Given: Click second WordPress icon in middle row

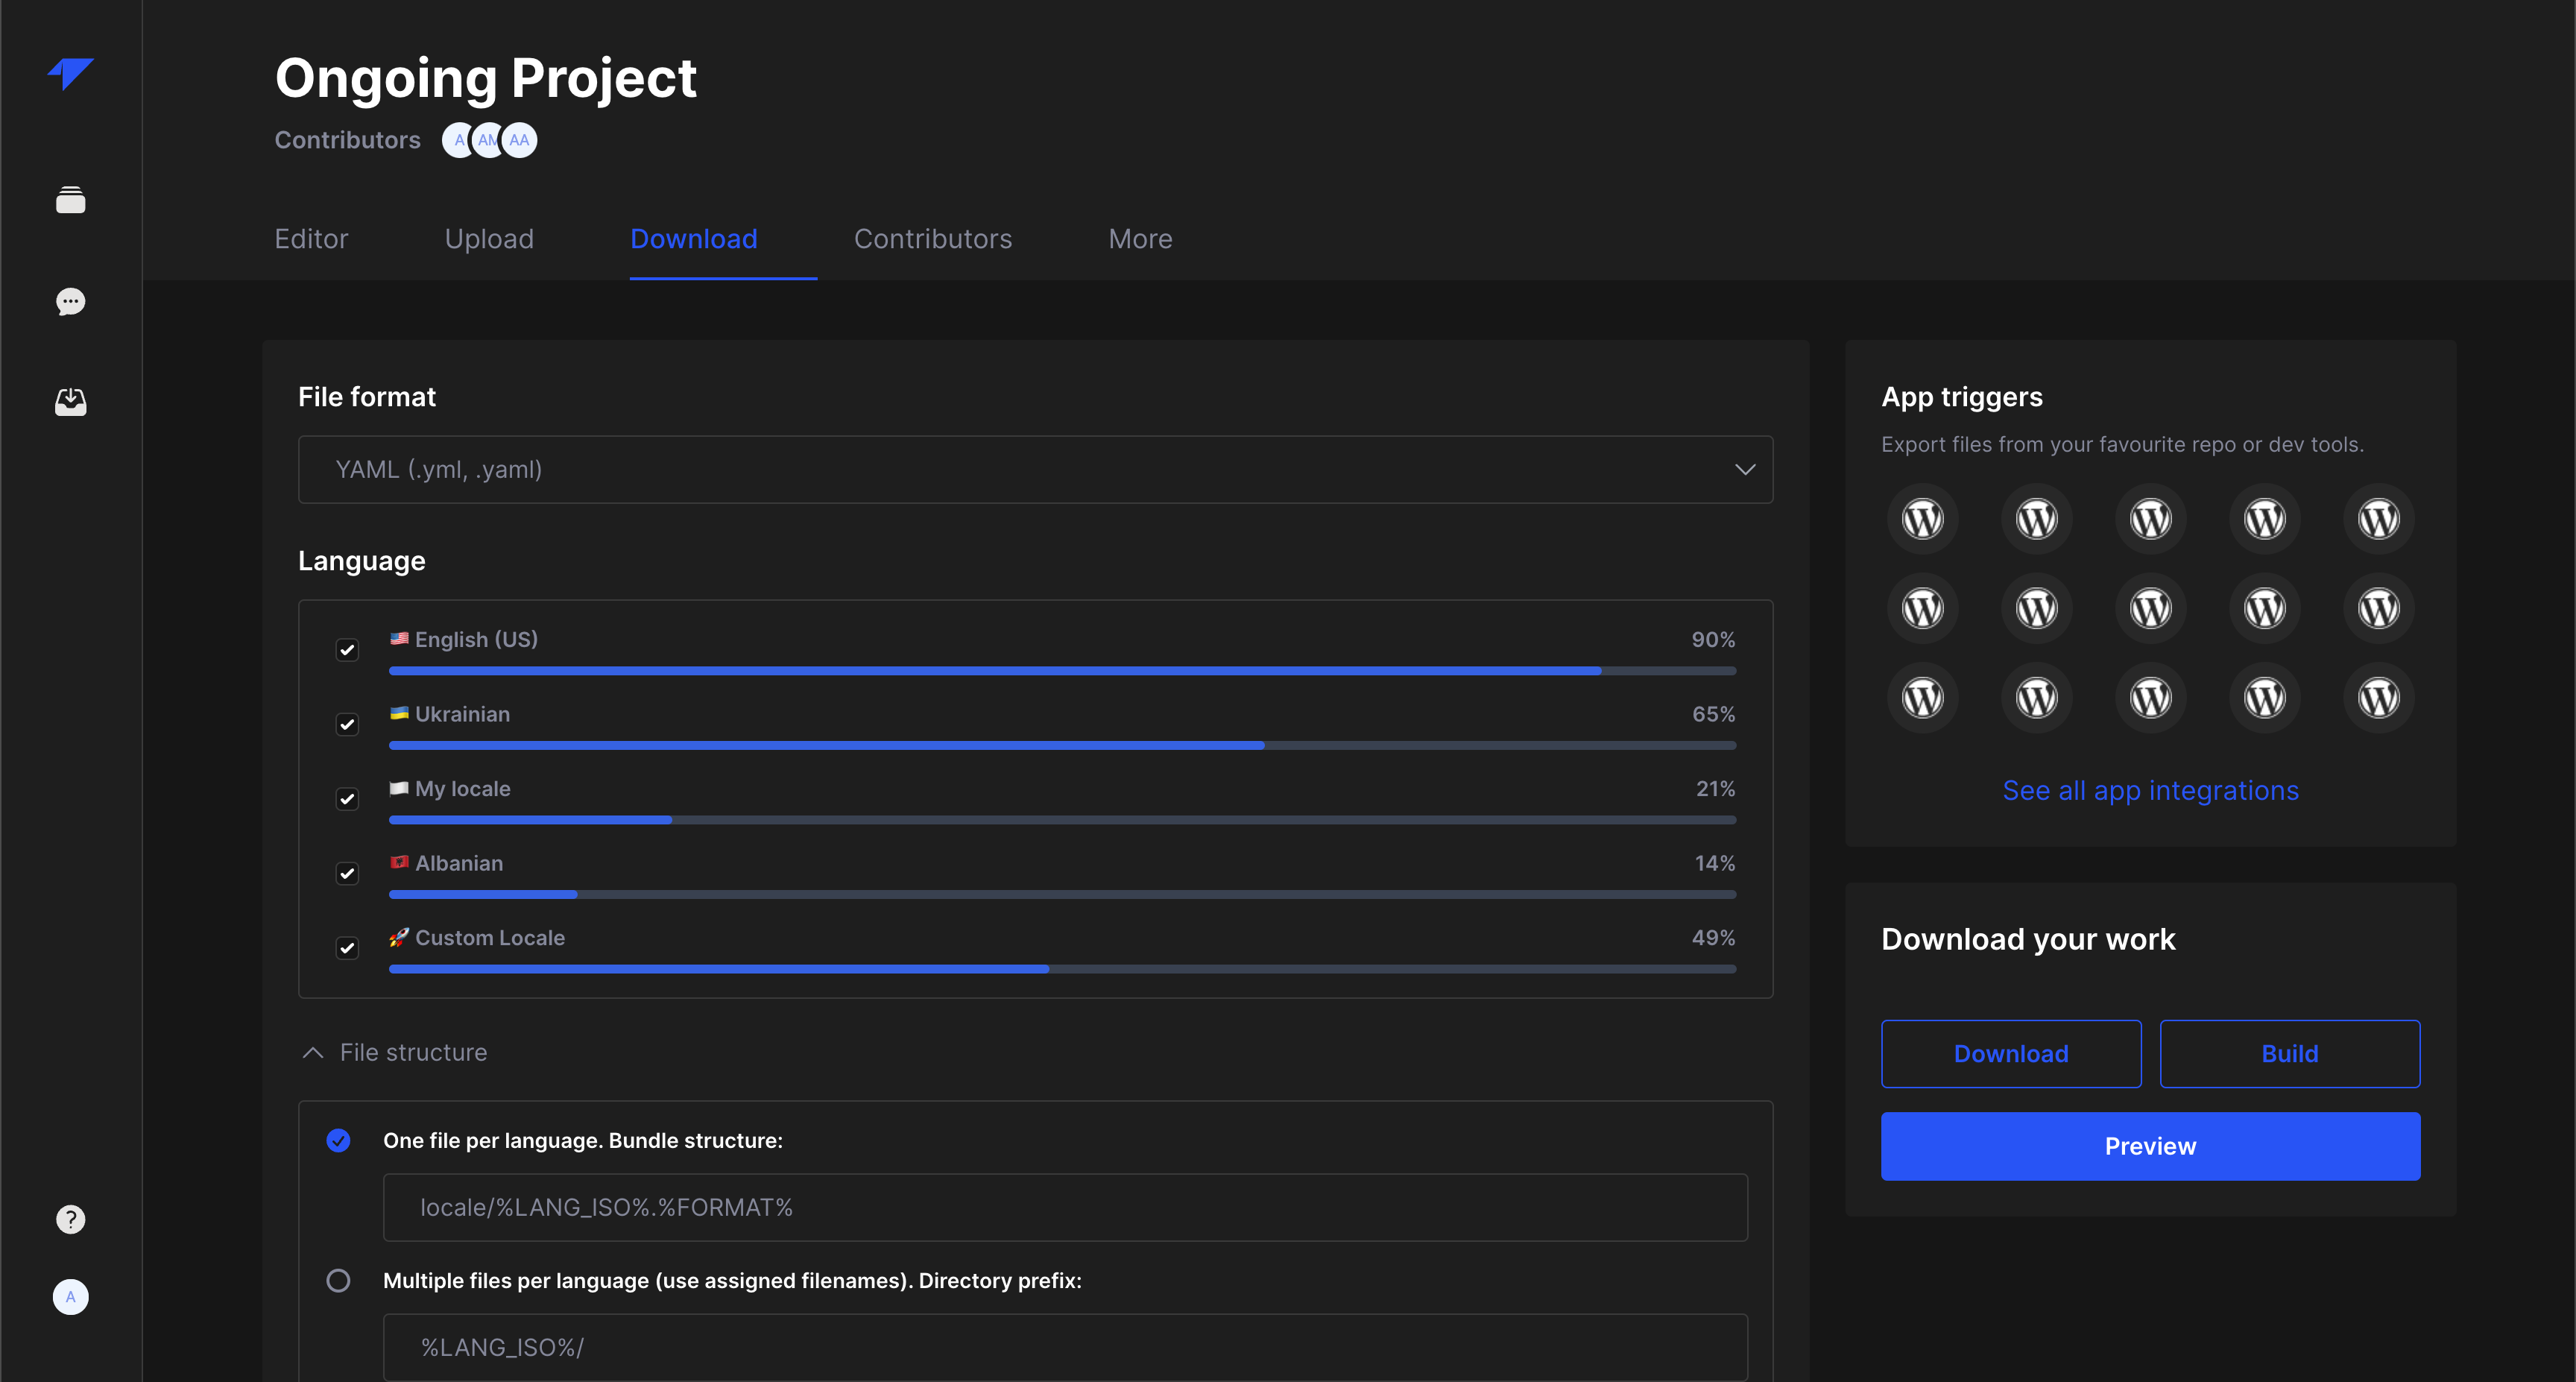Looking at the screenshot, I should point(2036,608).
